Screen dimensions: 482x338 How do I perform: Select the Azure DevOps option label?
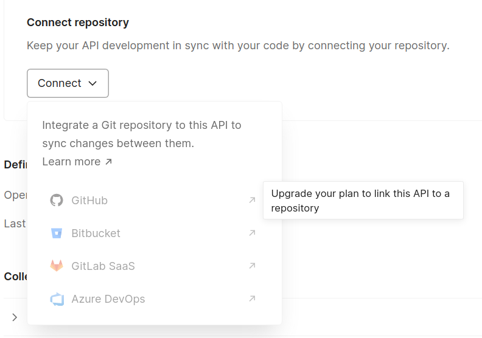(x=108, y=299)
